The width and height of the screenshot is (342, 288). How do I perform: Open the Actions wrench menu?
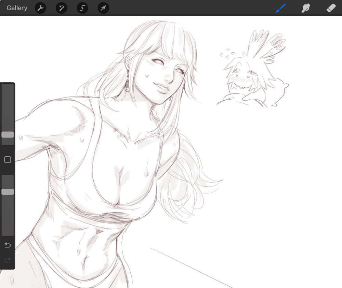tap(40, 8)
